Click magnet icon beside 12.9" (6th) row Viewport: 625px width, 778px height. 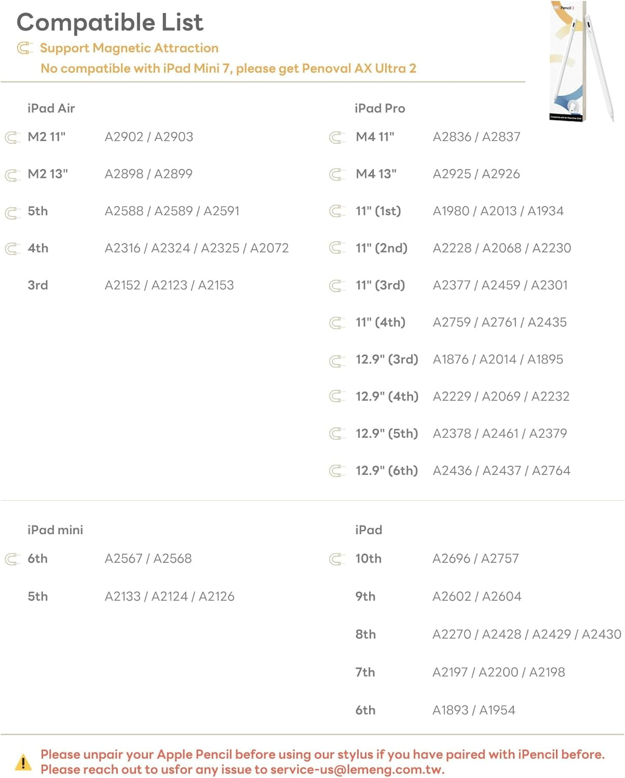click(x=337, y=471)
